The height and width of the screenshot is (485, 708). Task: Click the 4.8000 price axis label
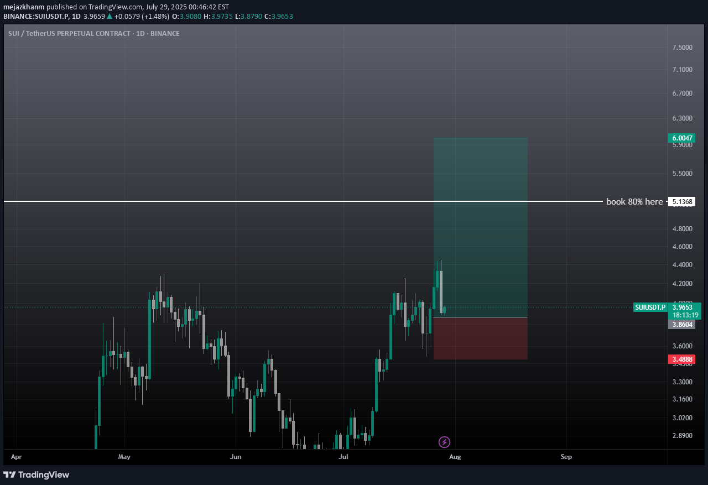click(x=682, y=229)
